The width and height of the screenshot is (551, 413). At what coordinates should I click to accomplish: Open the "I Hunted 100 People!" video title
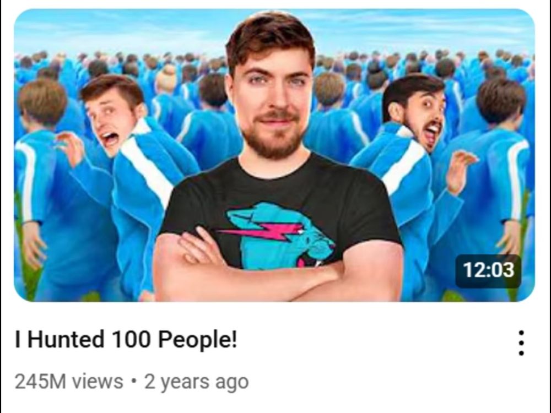[126, 340]
